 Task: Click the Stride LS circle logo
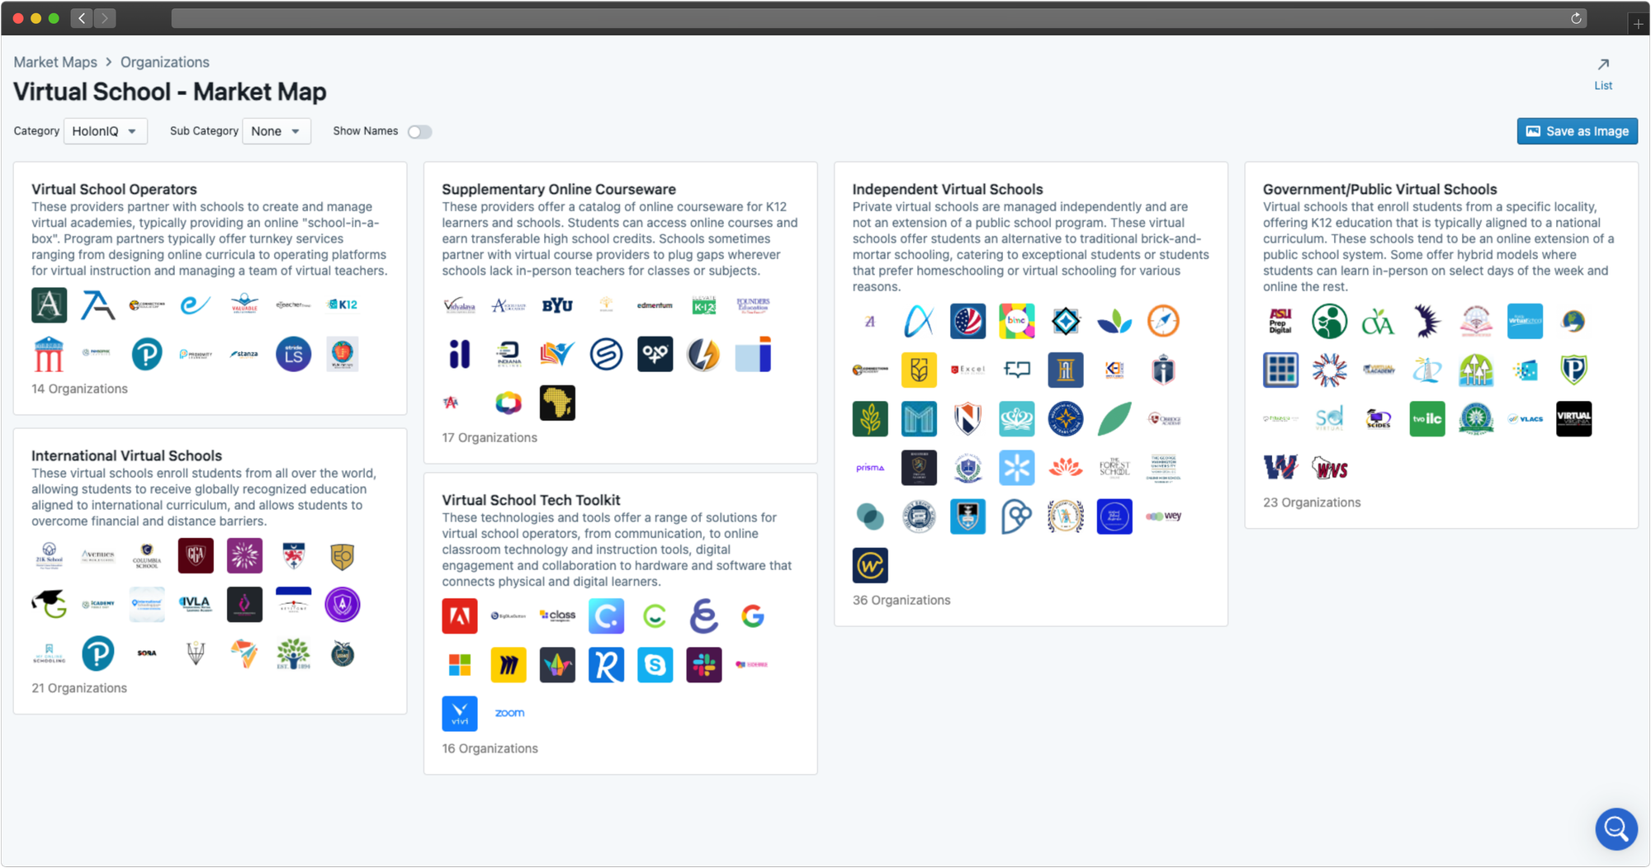point(293,354)
